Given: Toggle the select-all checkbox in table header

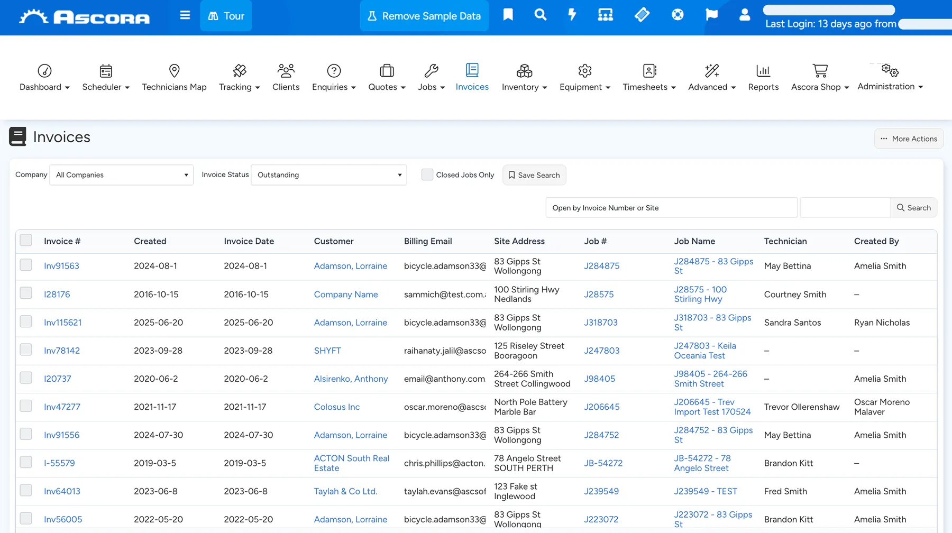Looking at the screenshot, I should 26,241.
